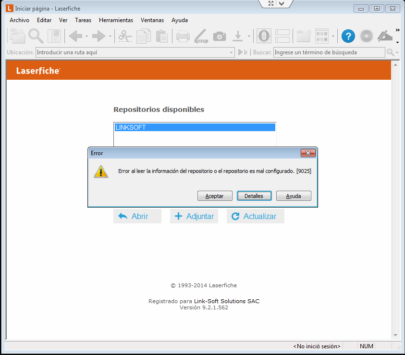Expand the Ubicación path dropdown
The image size is (405, 355).
point(231,52)
